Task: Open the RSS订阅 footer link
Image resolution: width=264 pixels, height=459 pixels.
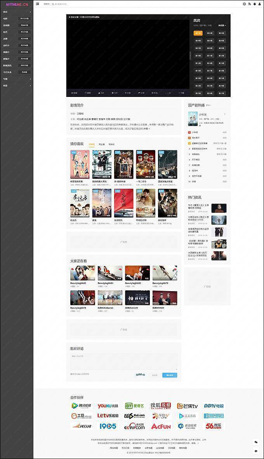Action: pyautogui.click(x=125, y=448)
